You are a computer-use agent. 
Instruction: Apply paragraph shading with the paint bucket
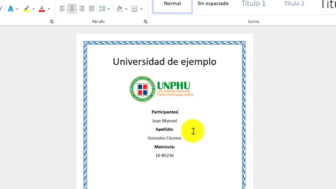(119, 9)
